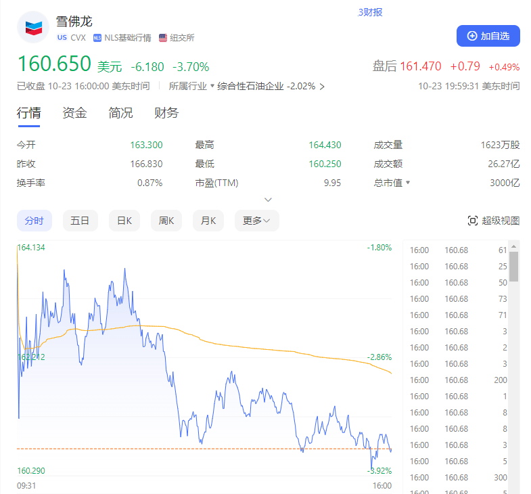Click the 16:00 chart end time label
The width and height of the screenshot is (531, 494).
pos(382,485)
